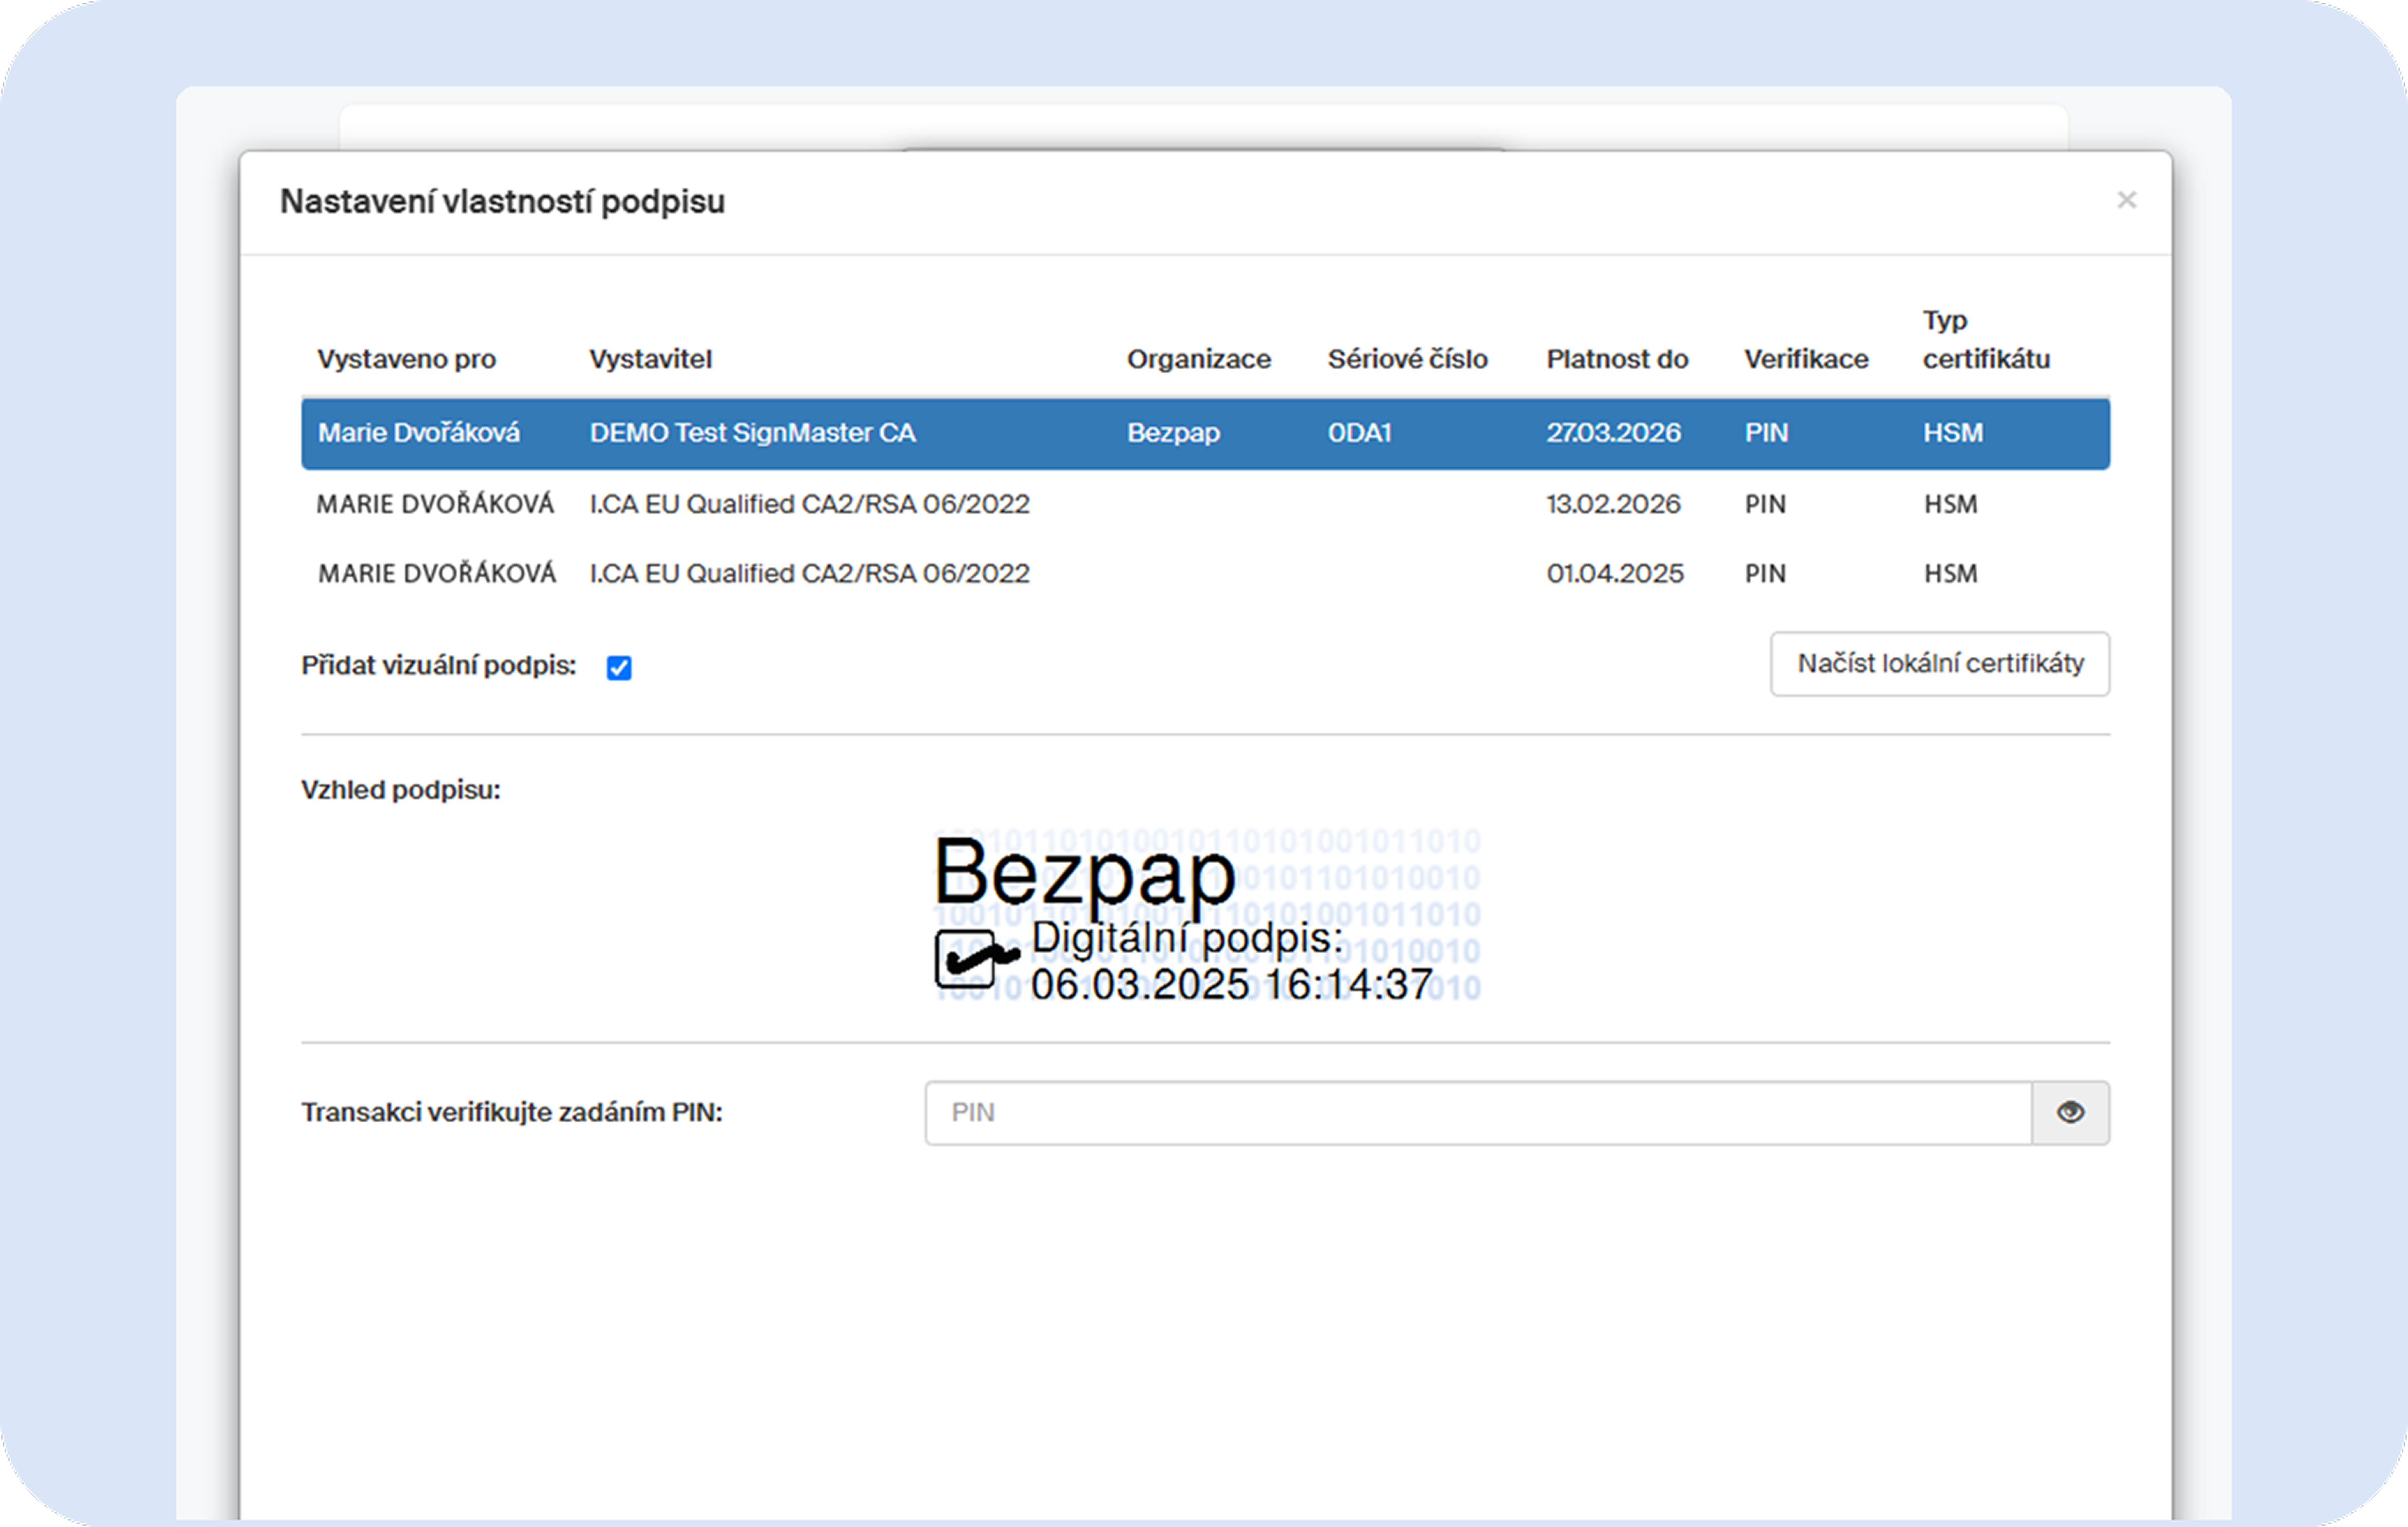Focus the PIN input field

(1479, 1112)
